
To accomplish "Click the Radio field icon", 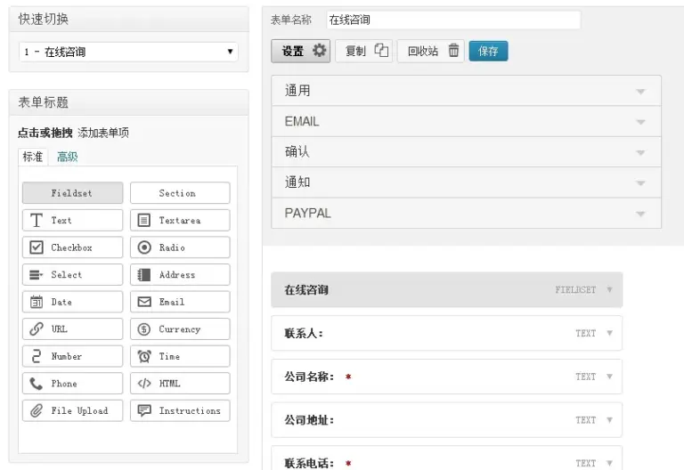I will pyautogui.click(x=144, y=247).
